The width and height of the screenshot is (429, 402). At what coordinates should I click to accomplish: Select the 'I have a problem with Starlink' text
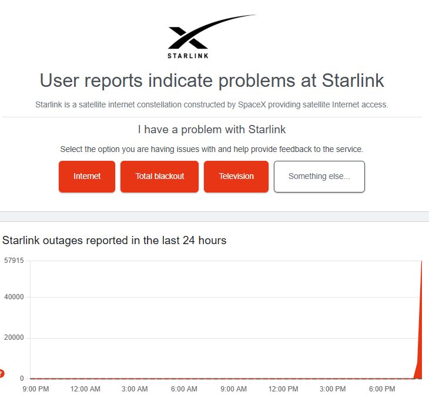click(212, 129)
